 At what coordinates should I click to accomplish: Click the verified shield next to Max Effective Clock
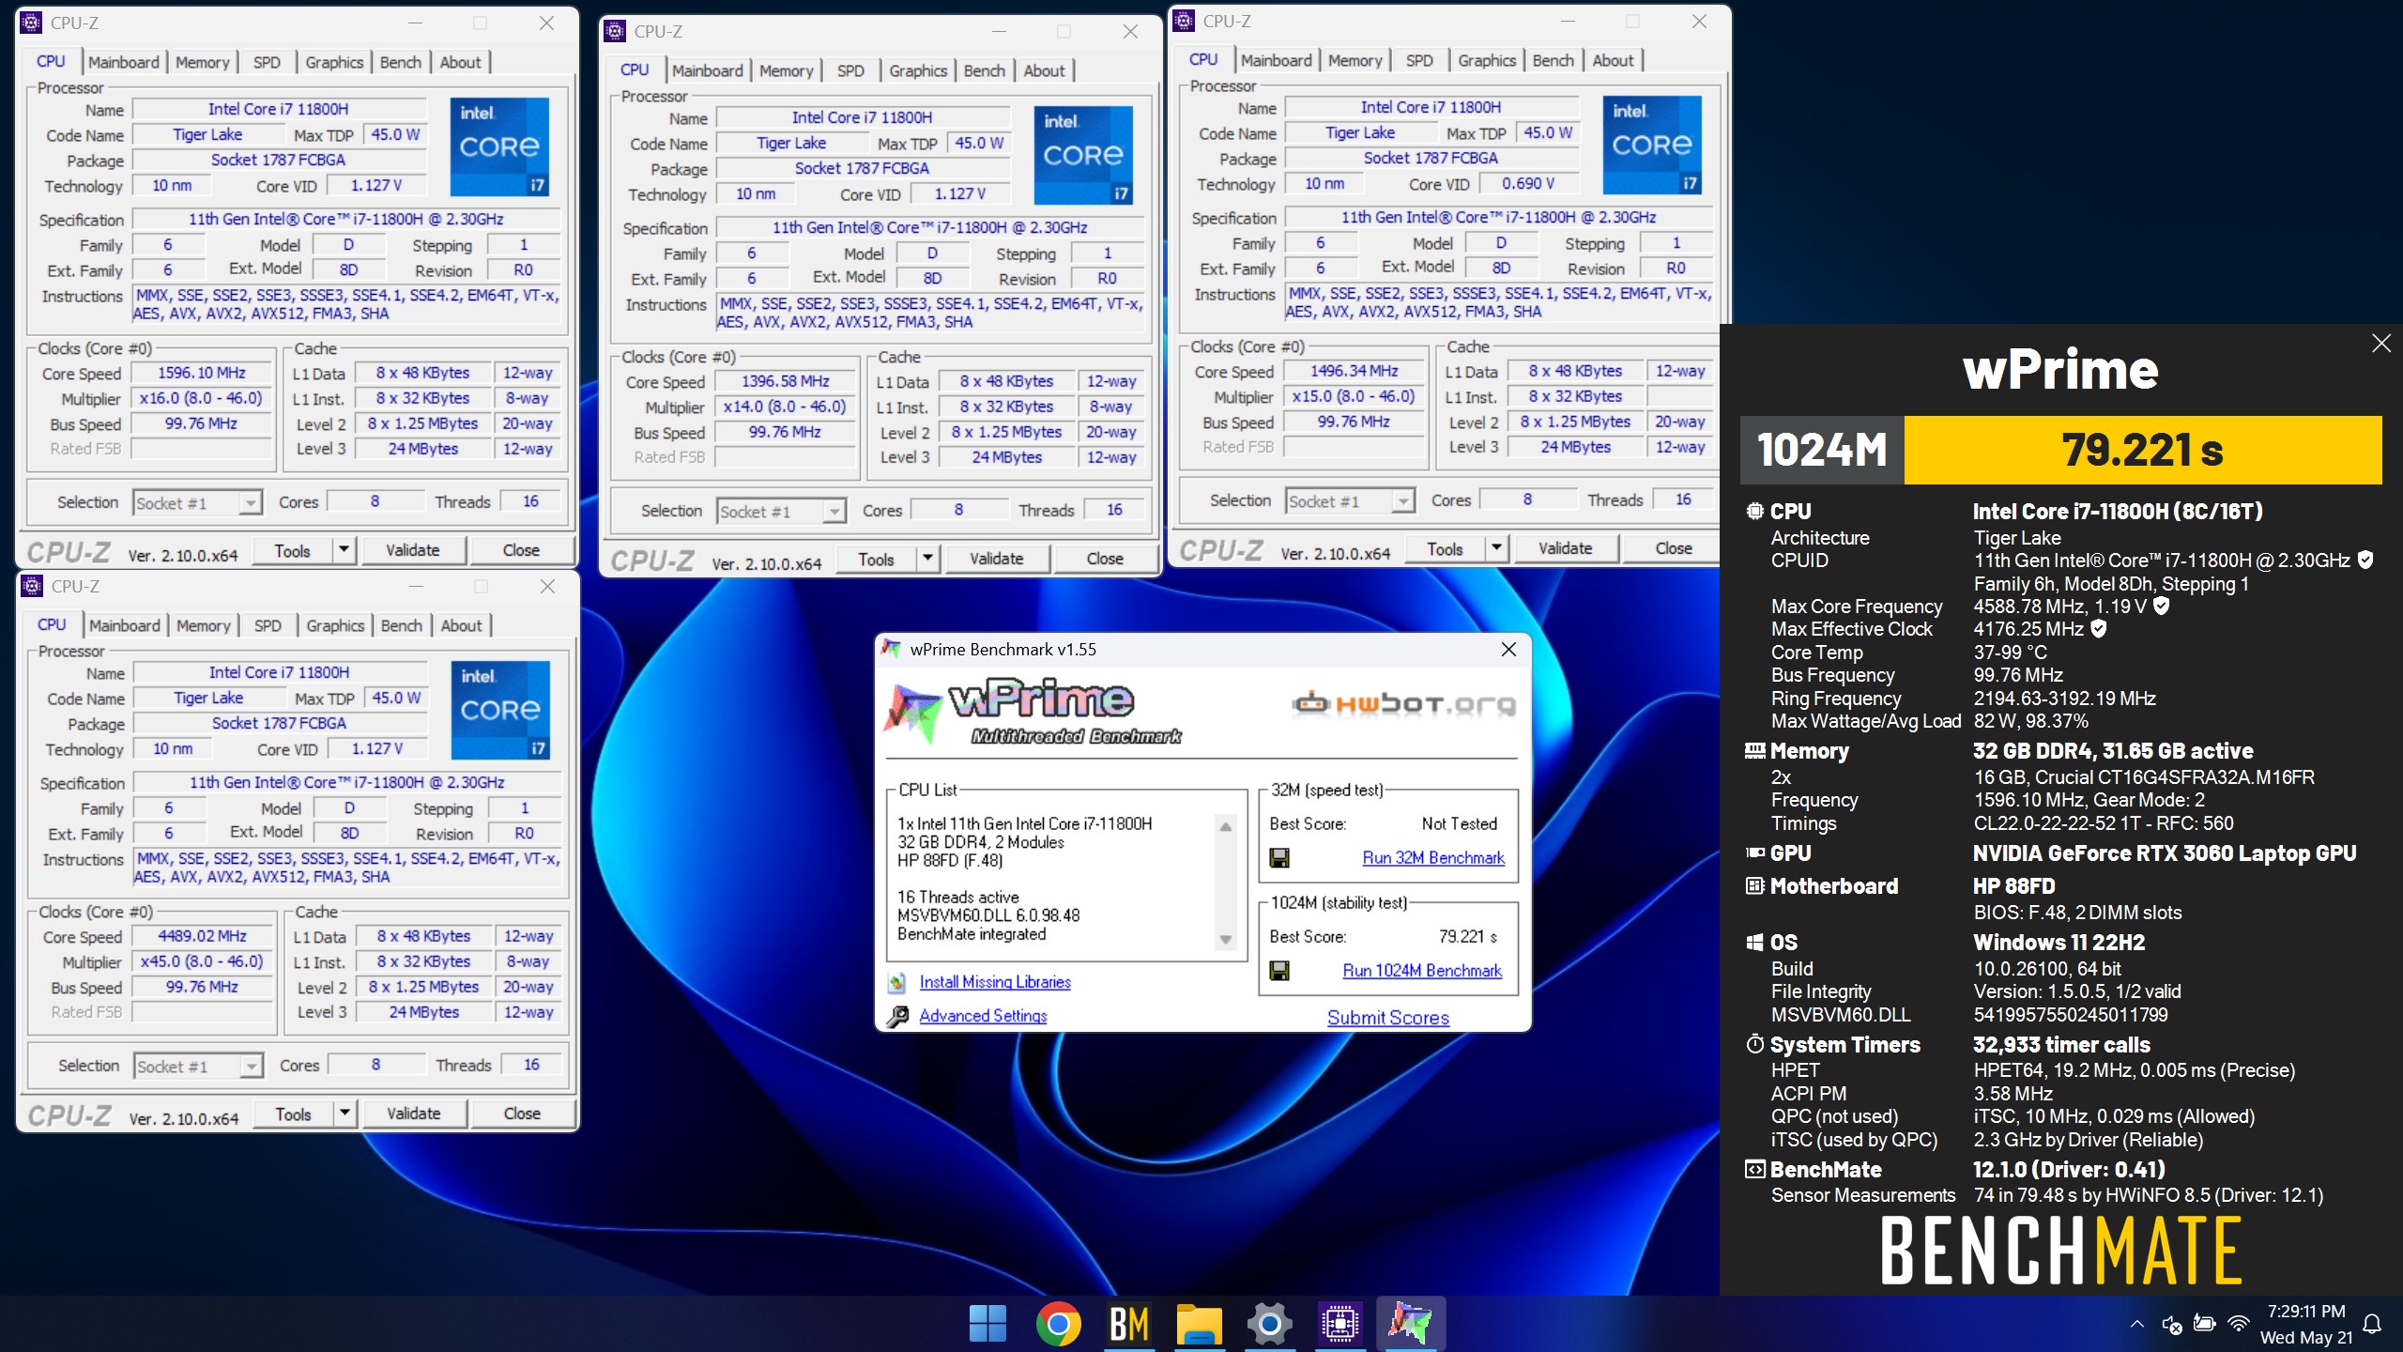pos(2099,628)
